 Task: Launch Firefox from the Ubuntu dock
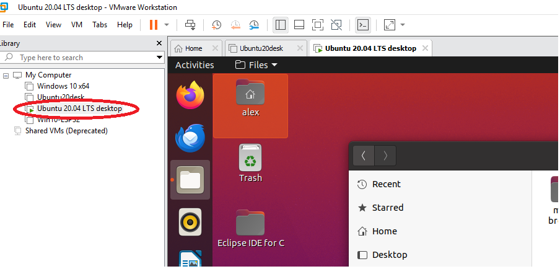tap(190, 96)
